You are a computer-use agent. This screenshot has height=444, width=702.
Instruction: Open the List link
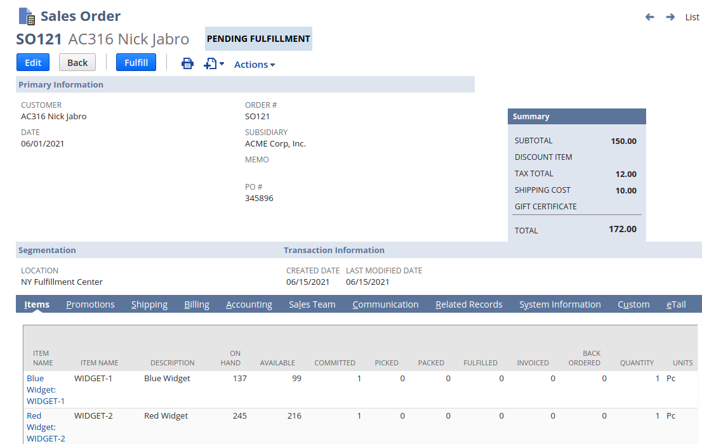[692, 18]
